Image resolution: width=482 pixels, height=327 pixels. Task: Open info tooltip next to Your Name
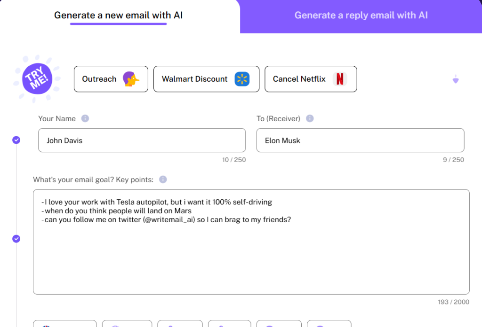85,118
